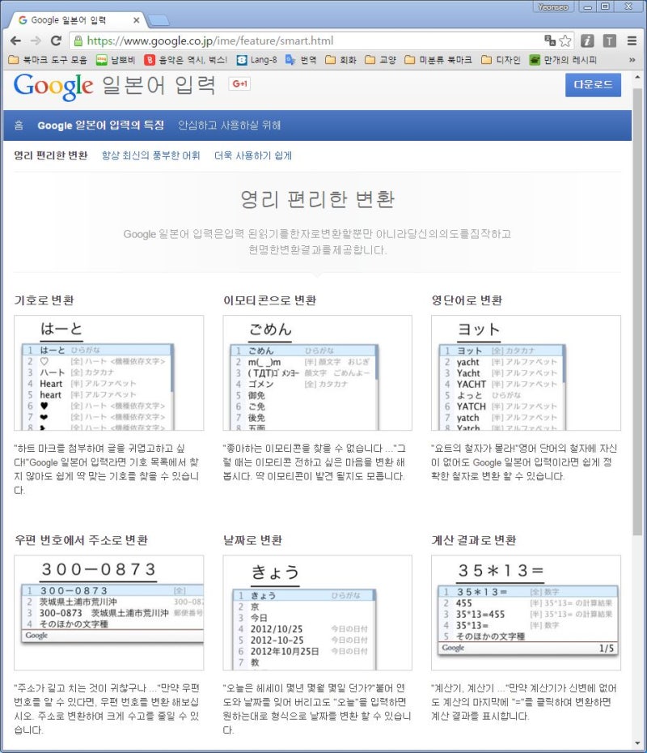Open the 북마크 도구 모음 bookmark folder

pos(48,60)
